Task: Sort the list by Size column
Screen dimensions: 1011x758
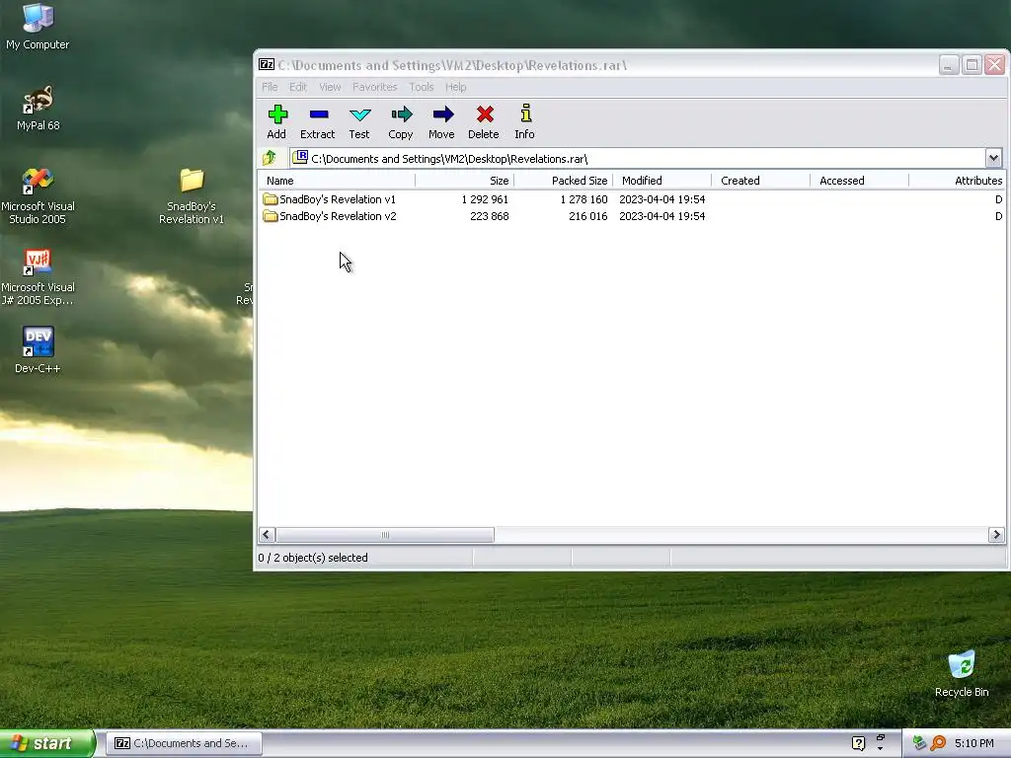Action: [x=464, y=181]
